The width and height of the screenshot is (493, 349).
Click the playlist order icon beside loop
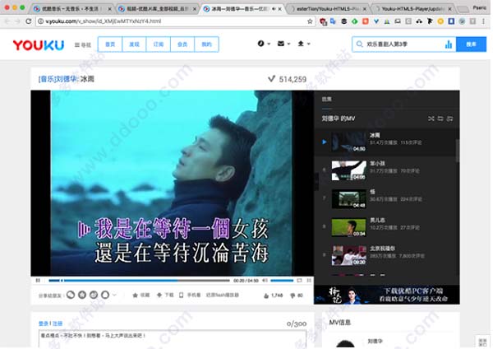click(x=450, y=119)
